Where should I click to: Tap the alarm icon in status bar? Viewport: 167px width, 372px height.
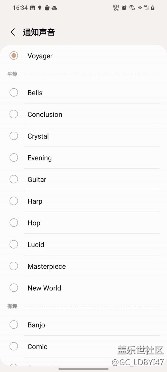click(124, 8)
